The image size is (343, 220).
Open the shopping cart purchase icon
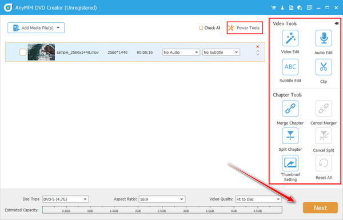273,7
